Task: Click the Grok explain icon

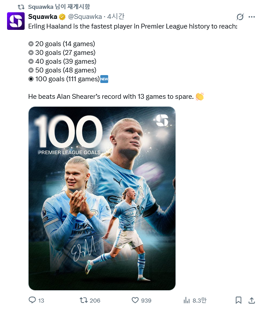Action: pyautogui.click(x=240, y=17)
